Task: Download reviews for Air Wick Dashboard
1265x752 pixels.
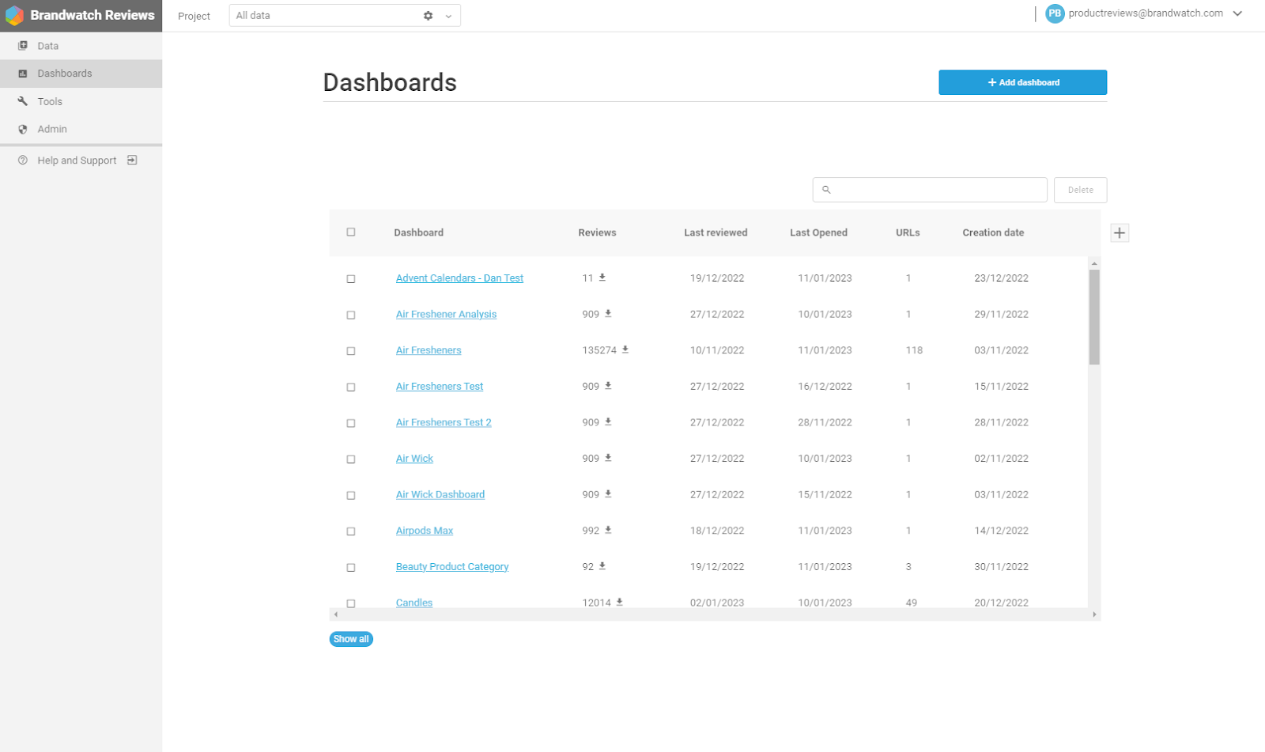Action: [608, 494]
